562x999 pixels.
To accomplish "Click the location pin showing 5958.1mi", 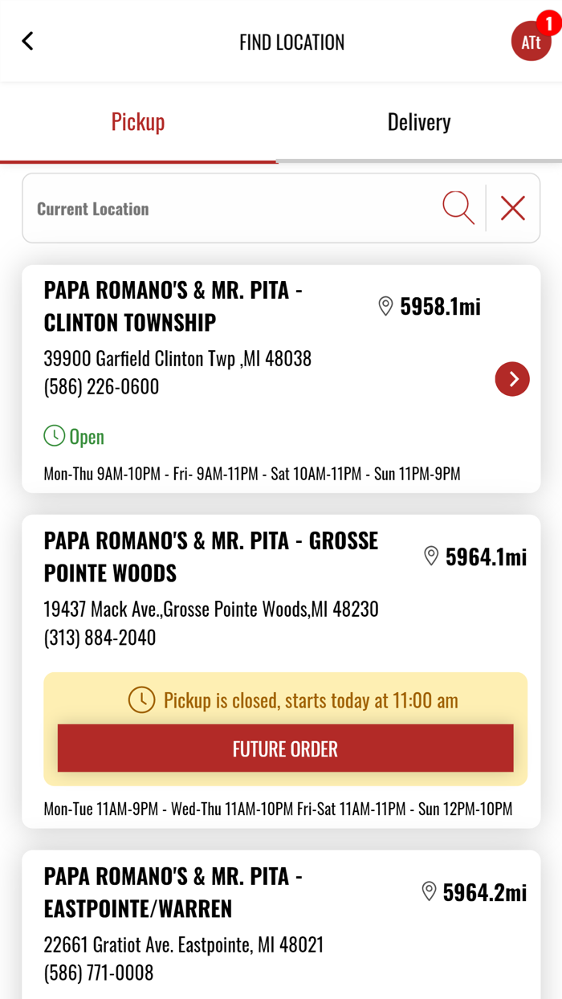I will 386,306.
